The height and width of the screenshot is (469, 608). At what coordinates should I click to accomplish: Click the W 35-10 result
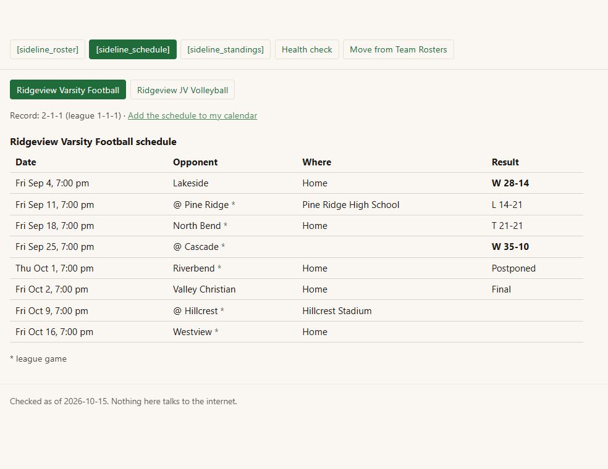[x=510, y=247]
